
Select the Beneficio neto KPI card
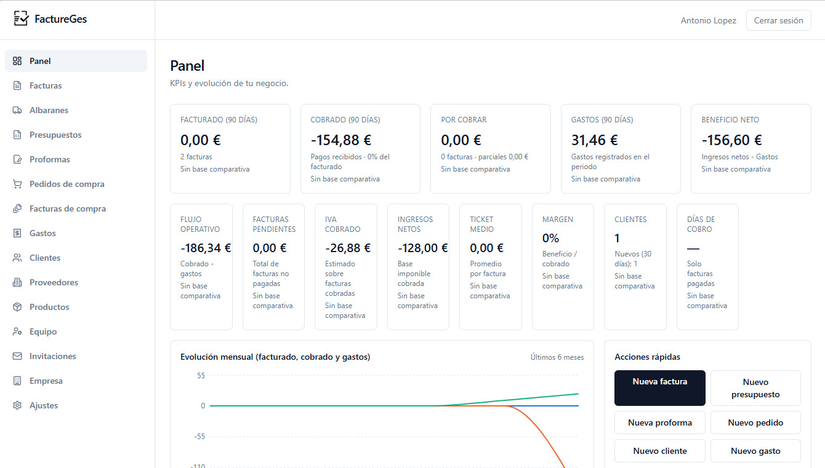pyautogui.click(x=751, y=149)
